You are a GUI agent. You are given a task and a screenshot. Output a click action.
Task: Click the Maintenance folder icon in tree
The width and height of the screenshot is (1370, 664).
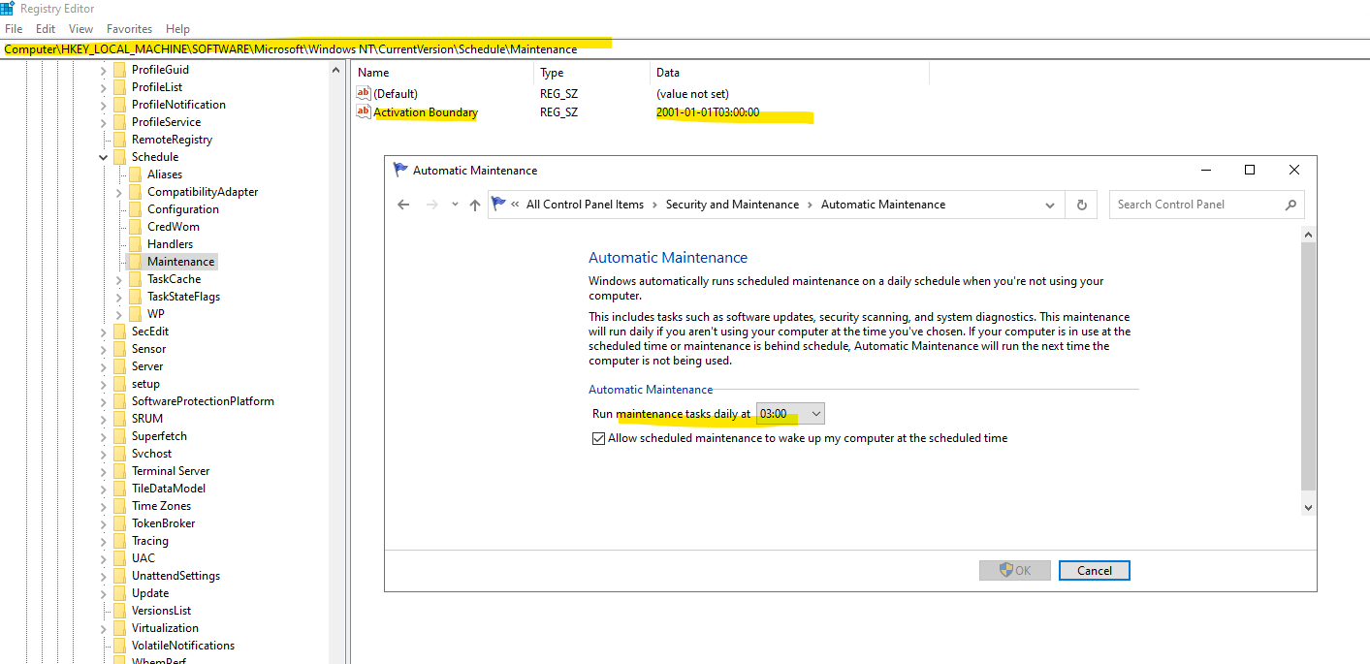coord(135,262)
